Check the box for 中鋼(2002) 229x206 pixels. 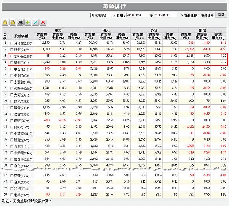tap(12, 76)
